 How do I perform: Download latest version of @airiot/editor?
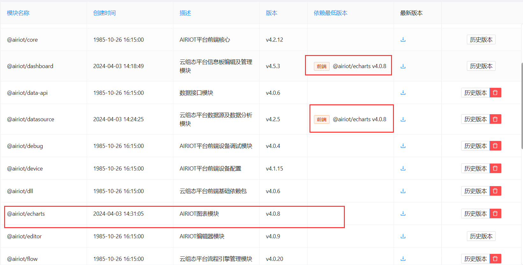pyautogui.click(x=403, y=236)
